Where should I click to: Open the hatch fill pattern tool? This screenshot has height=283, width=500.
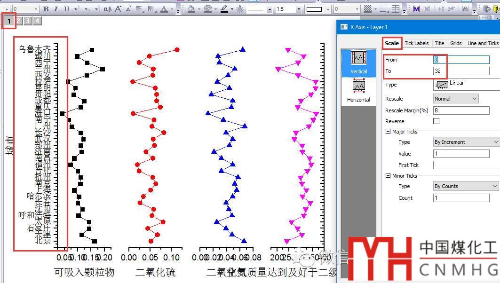[x=368, y=9]
